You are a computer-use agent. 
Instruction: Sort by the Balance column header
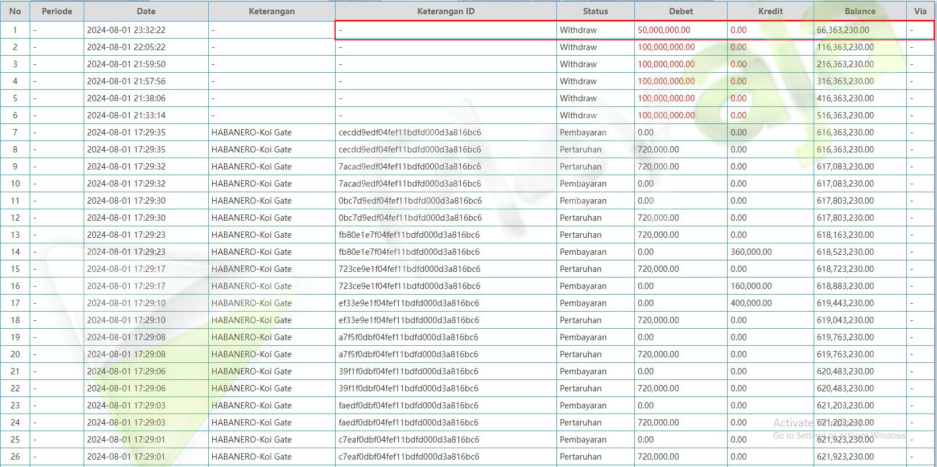[859, 11]
